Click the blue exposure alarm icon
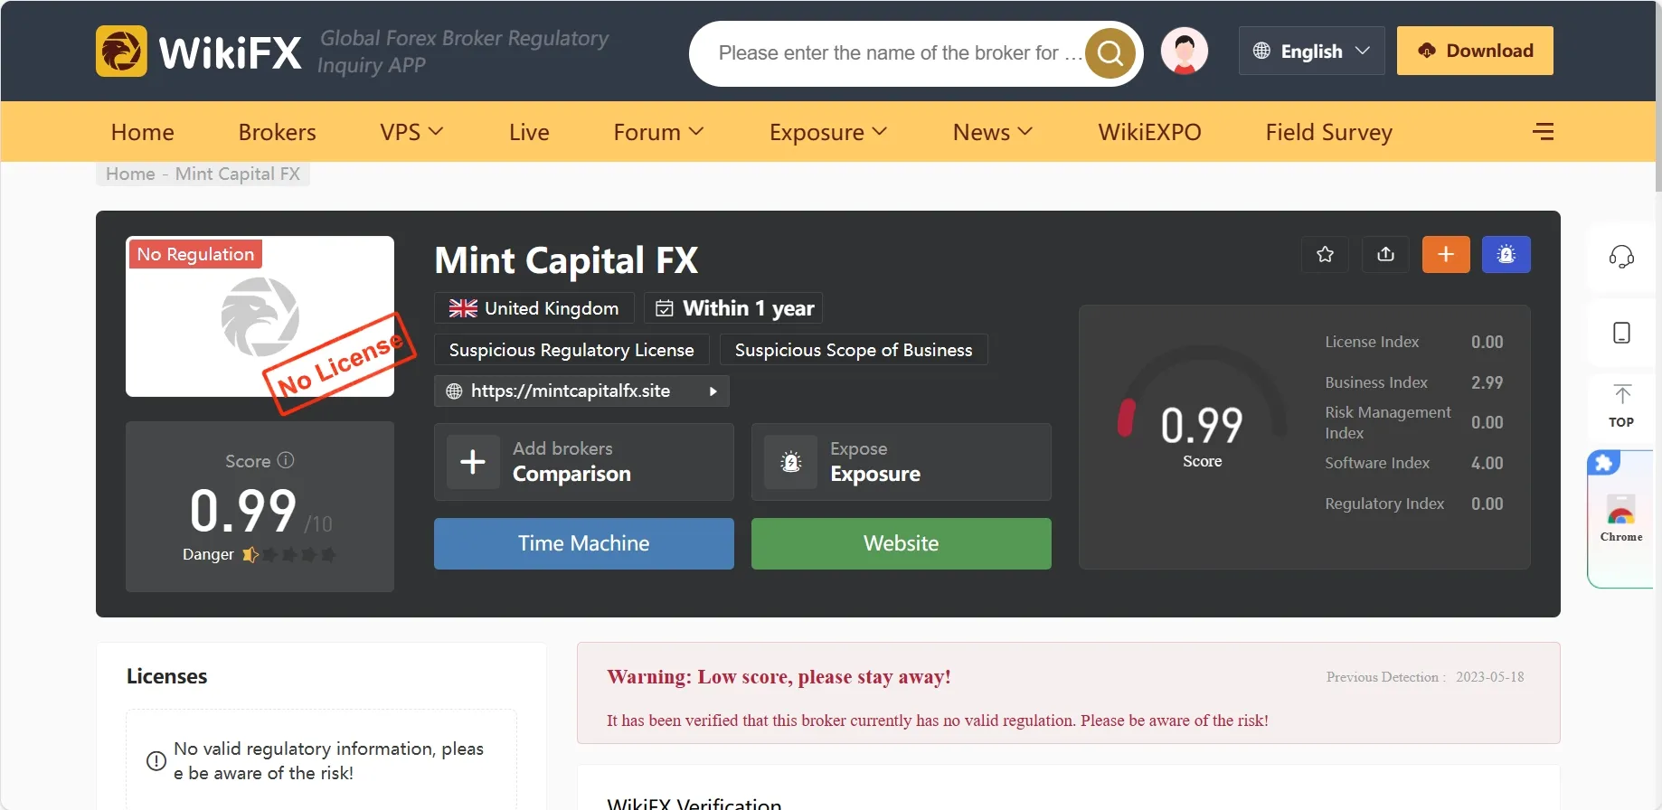1662x810 pixels. coord(1506,255)
